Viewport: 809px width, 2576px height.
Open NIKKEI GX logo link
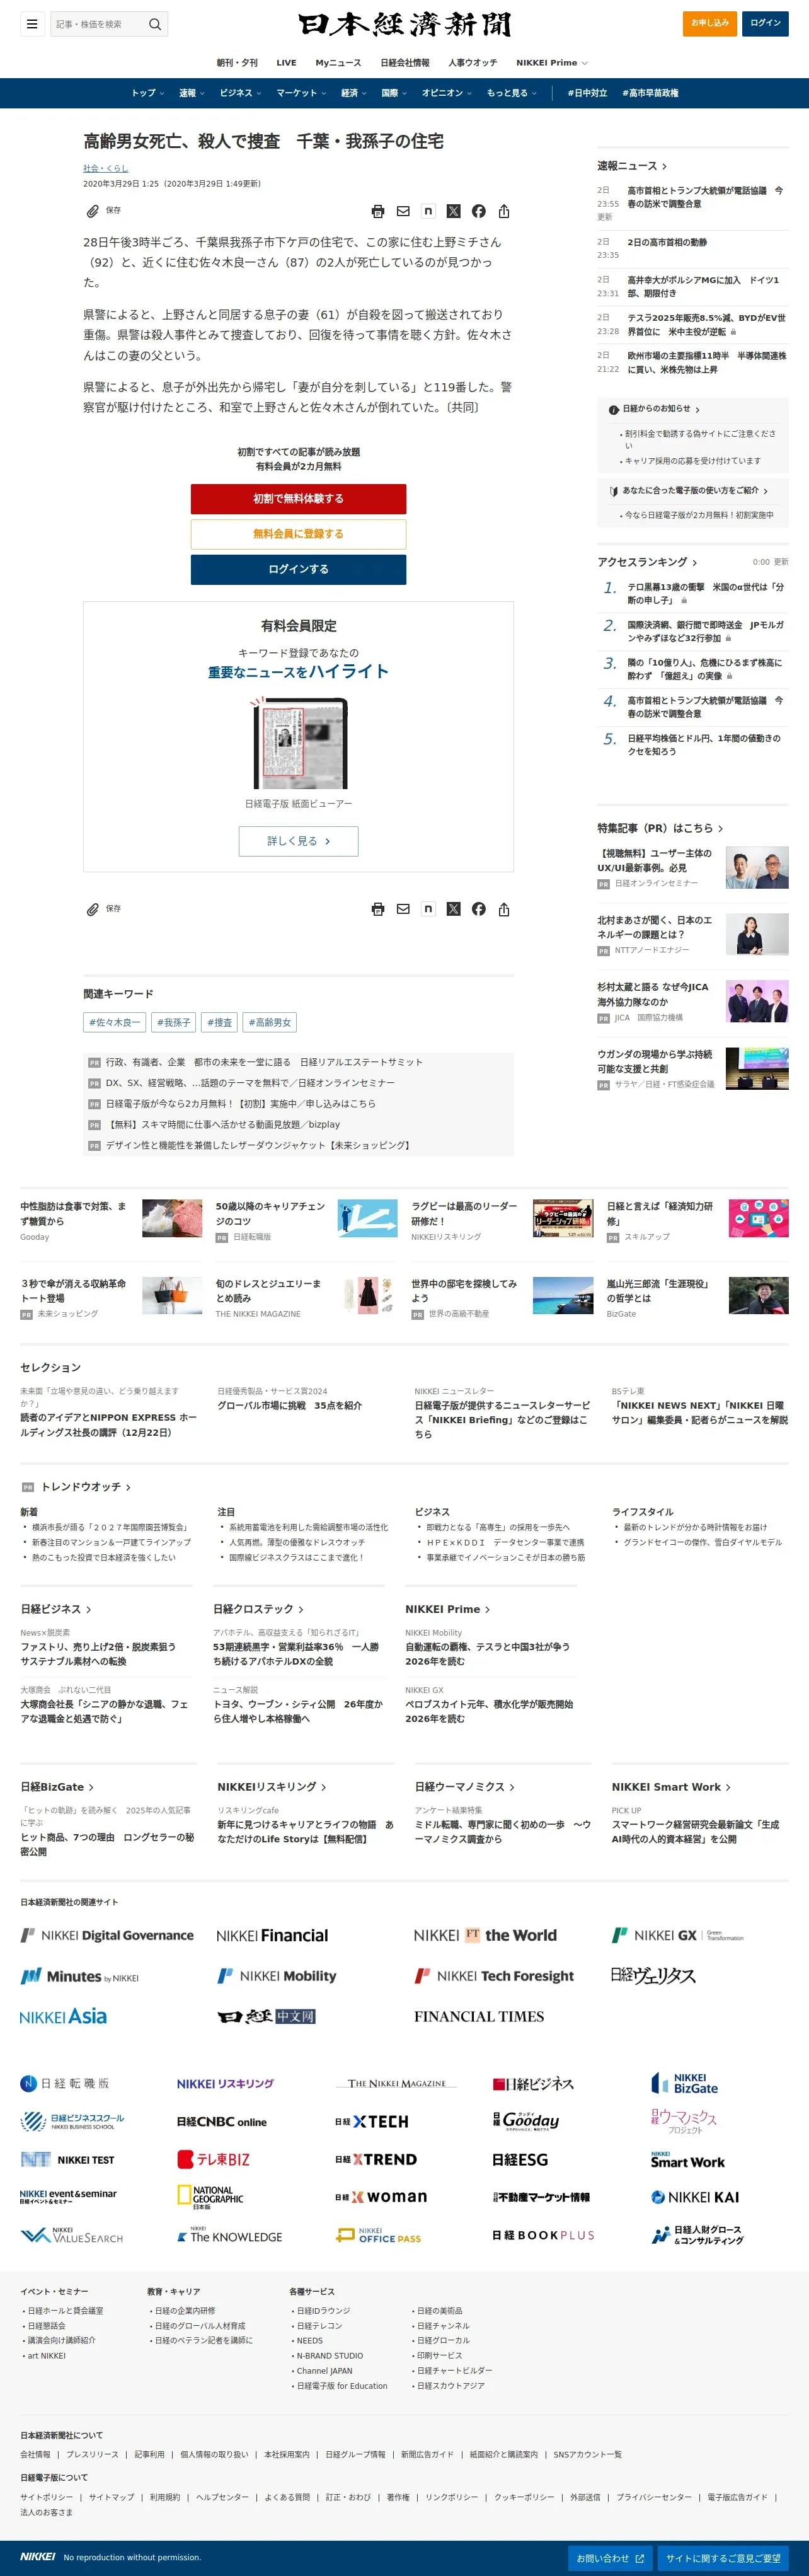[677, 1935]
